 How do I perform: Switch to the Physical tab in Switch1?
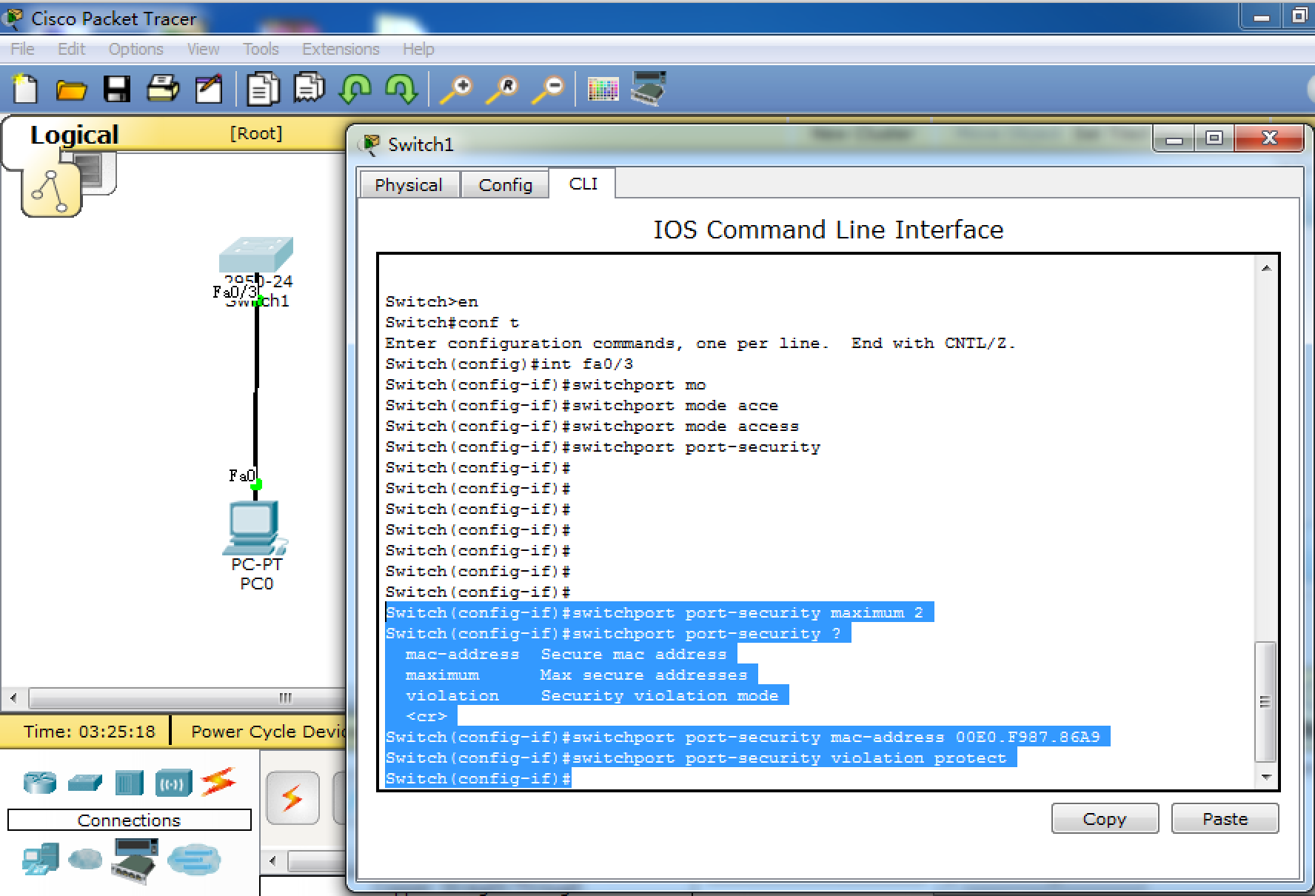pyautogui.click(x=409, y=184)
